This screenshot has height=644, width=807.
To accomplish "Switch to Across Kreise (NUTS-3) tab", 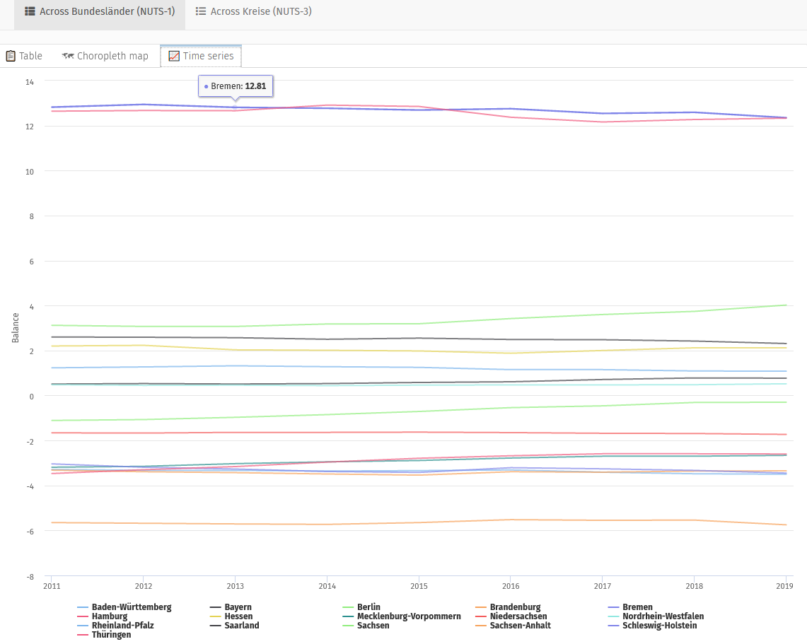I will (254, 11).
